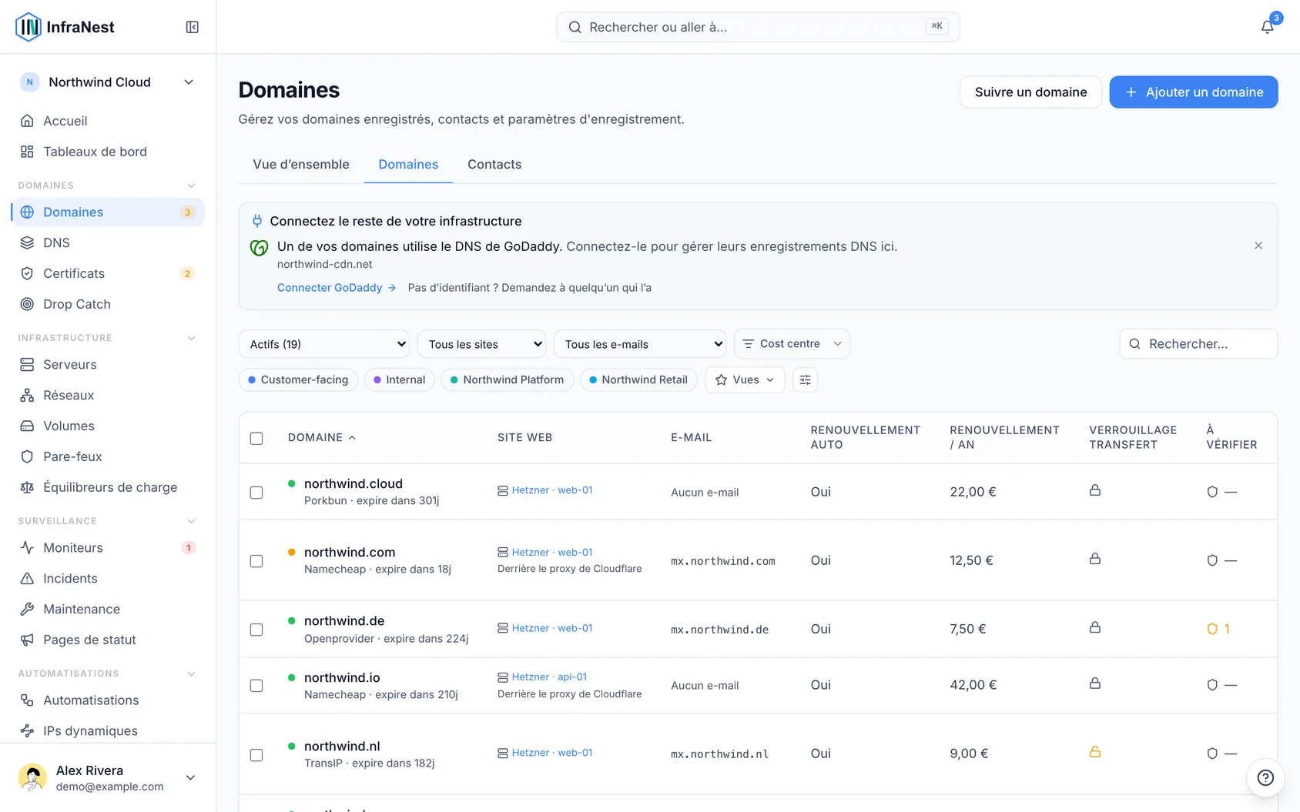Open Drop Catch page
Screen dimensions: 1300x812
108,304
